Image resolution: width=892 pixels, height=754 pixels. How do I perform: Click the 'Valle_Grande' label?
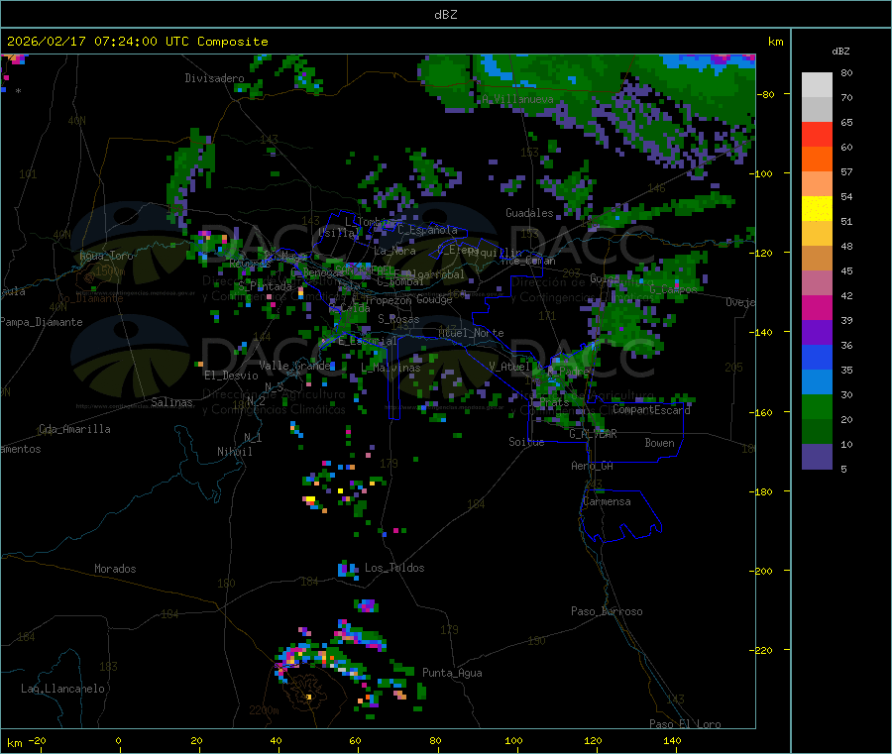pos(295,365)
